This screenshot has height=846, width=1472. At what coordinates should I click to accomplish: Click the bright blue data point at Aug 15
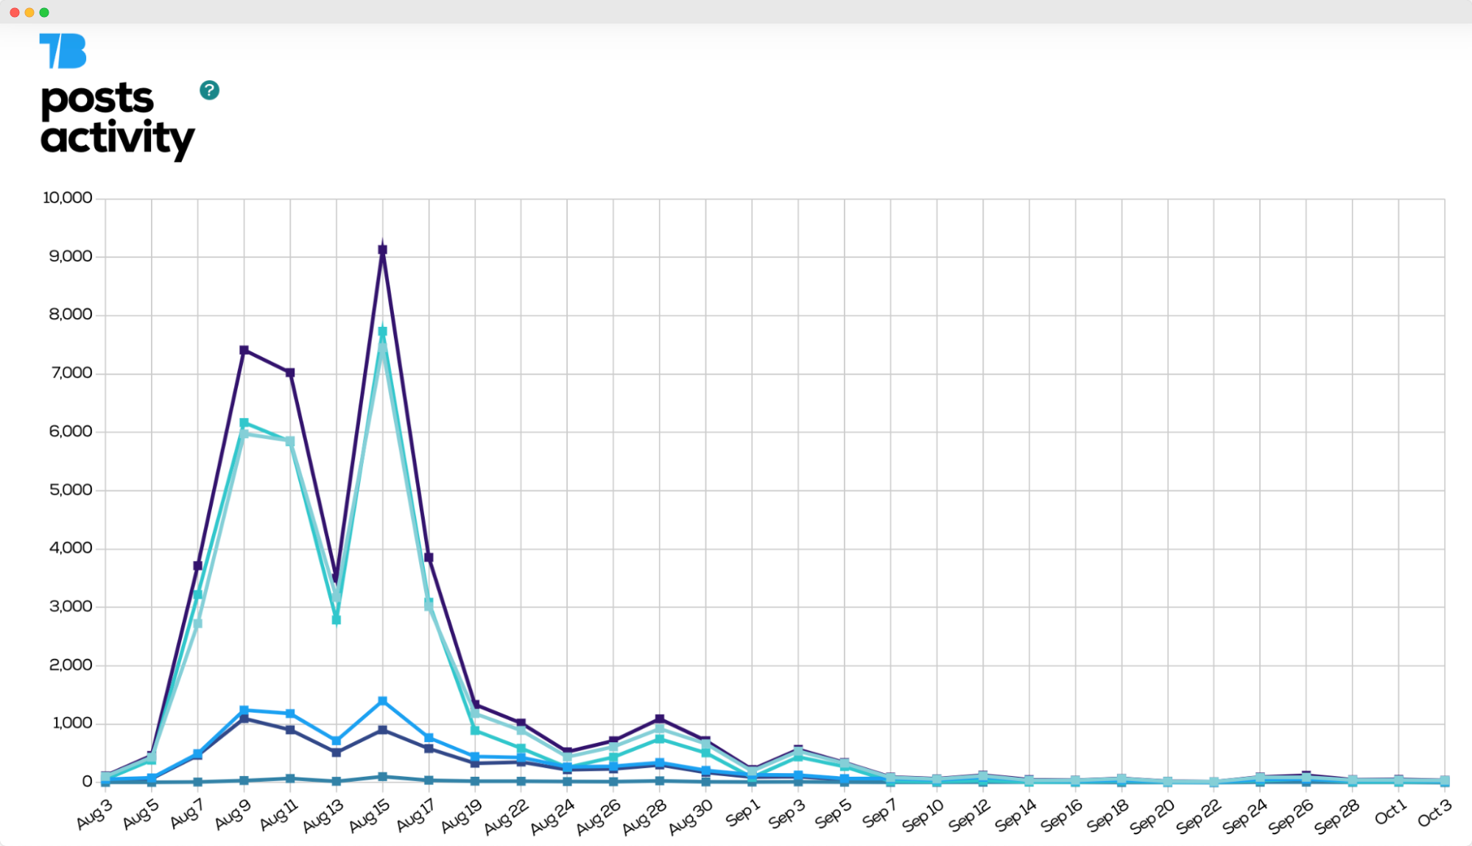click(x=382, y=701)
